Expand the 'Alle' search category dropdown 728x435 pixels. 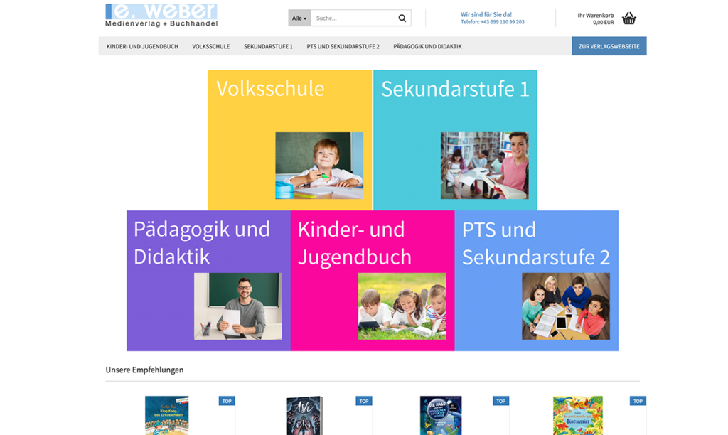click(299, 18)
